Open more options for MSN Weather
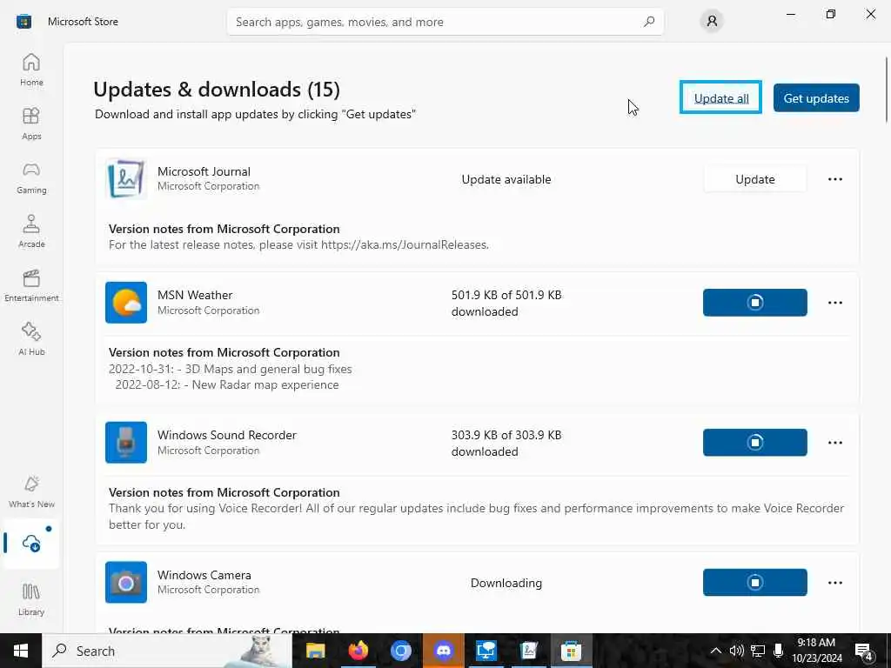The height and width of the screenshot is (668, 891). click(x=834, y=302)
